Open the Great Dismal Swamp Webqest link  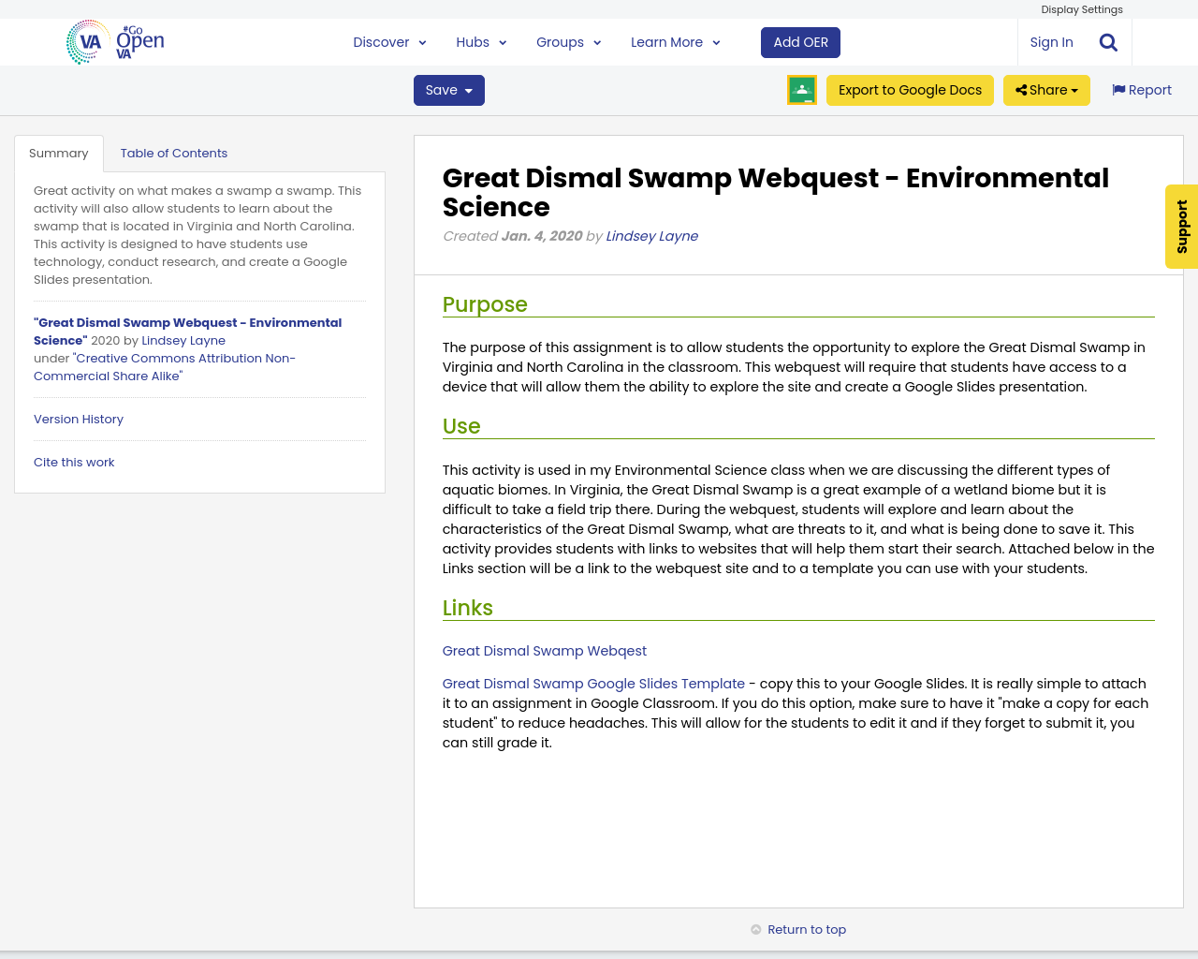(544, 650)
